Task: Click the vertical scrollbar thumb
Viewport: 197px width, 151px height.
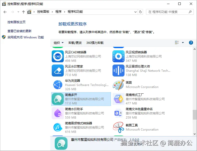Action: pos(194,115)
